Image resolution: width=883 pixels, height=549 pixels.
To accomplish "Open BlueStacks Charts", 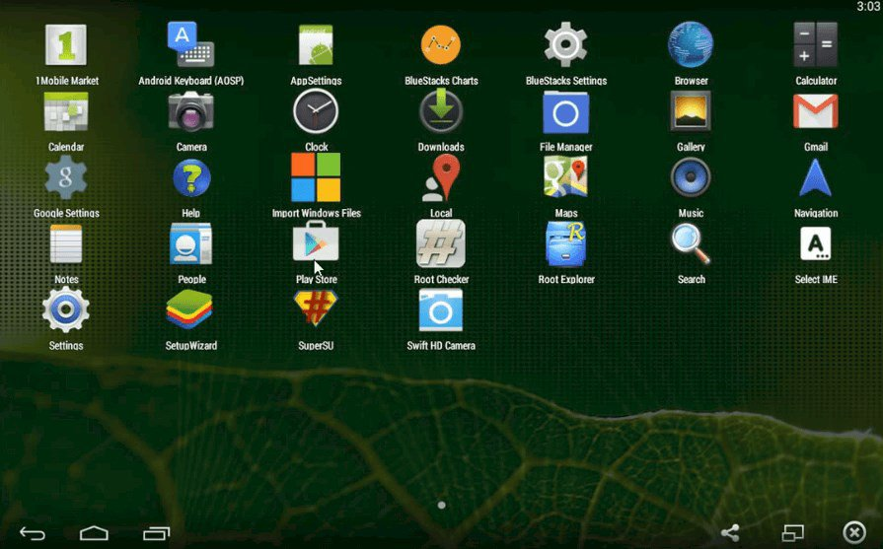I will click(x=441, y=45).
